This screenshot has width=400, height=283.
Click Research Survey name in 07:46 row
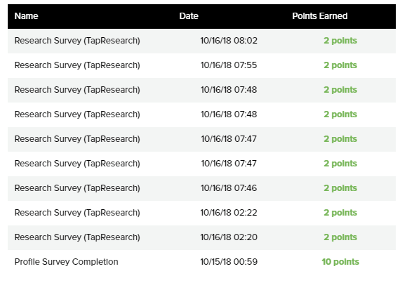(x=77, y=188)
